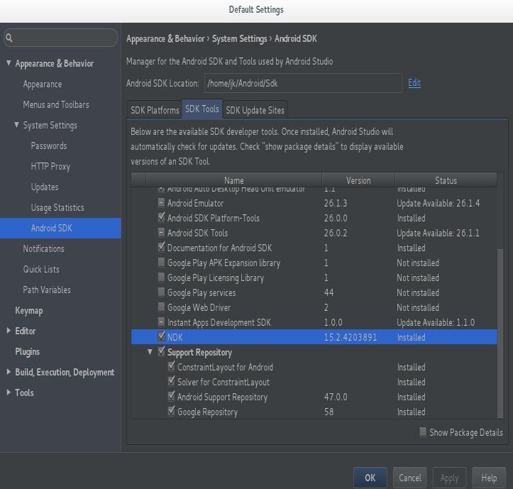The image size is (513, 489).
Task: Sort by the Version column header
Action: 358,180
